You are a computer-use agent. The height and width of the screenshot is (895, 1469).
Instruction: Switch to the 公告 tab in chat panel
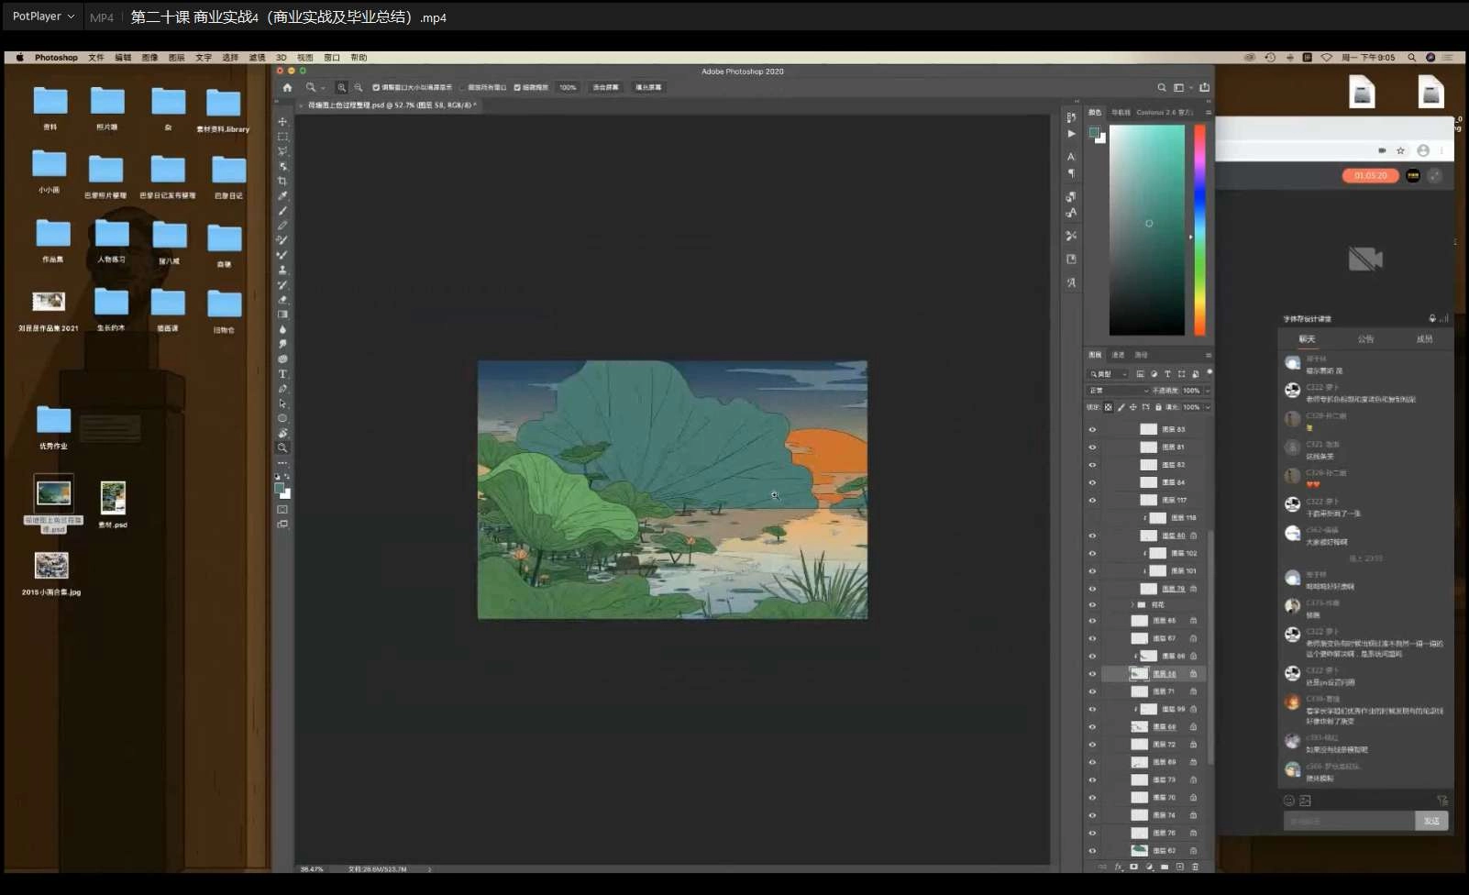[1365, 339]
